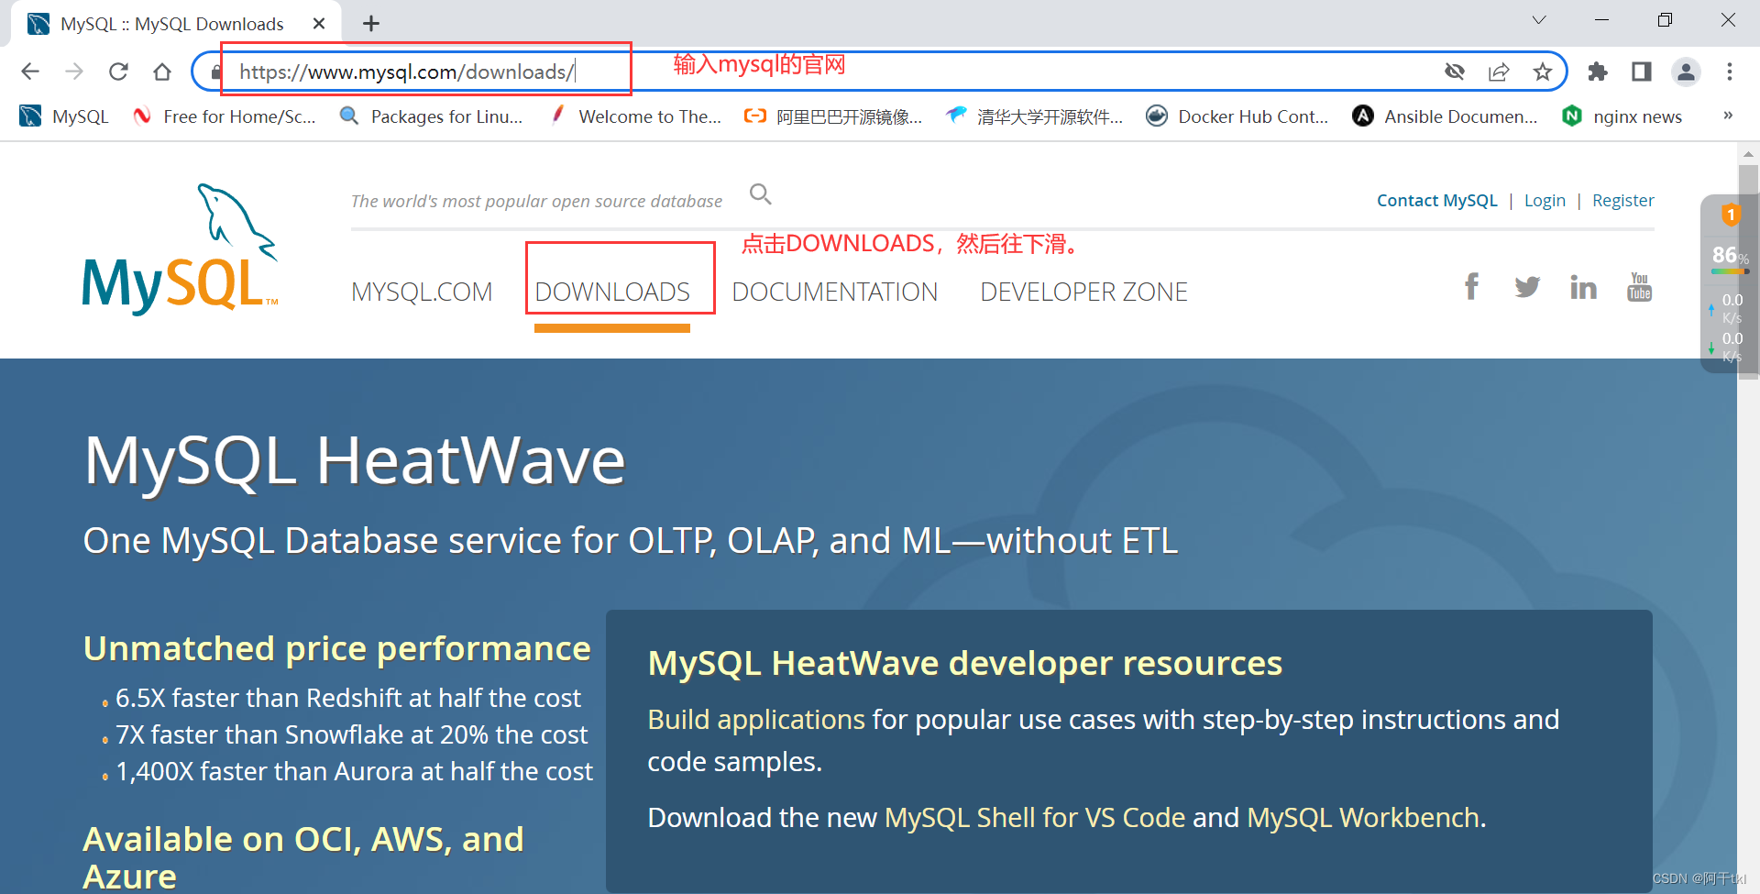Open the Chrome profile avatar
Screen dimensions: 1760x894
[1686, 72]
